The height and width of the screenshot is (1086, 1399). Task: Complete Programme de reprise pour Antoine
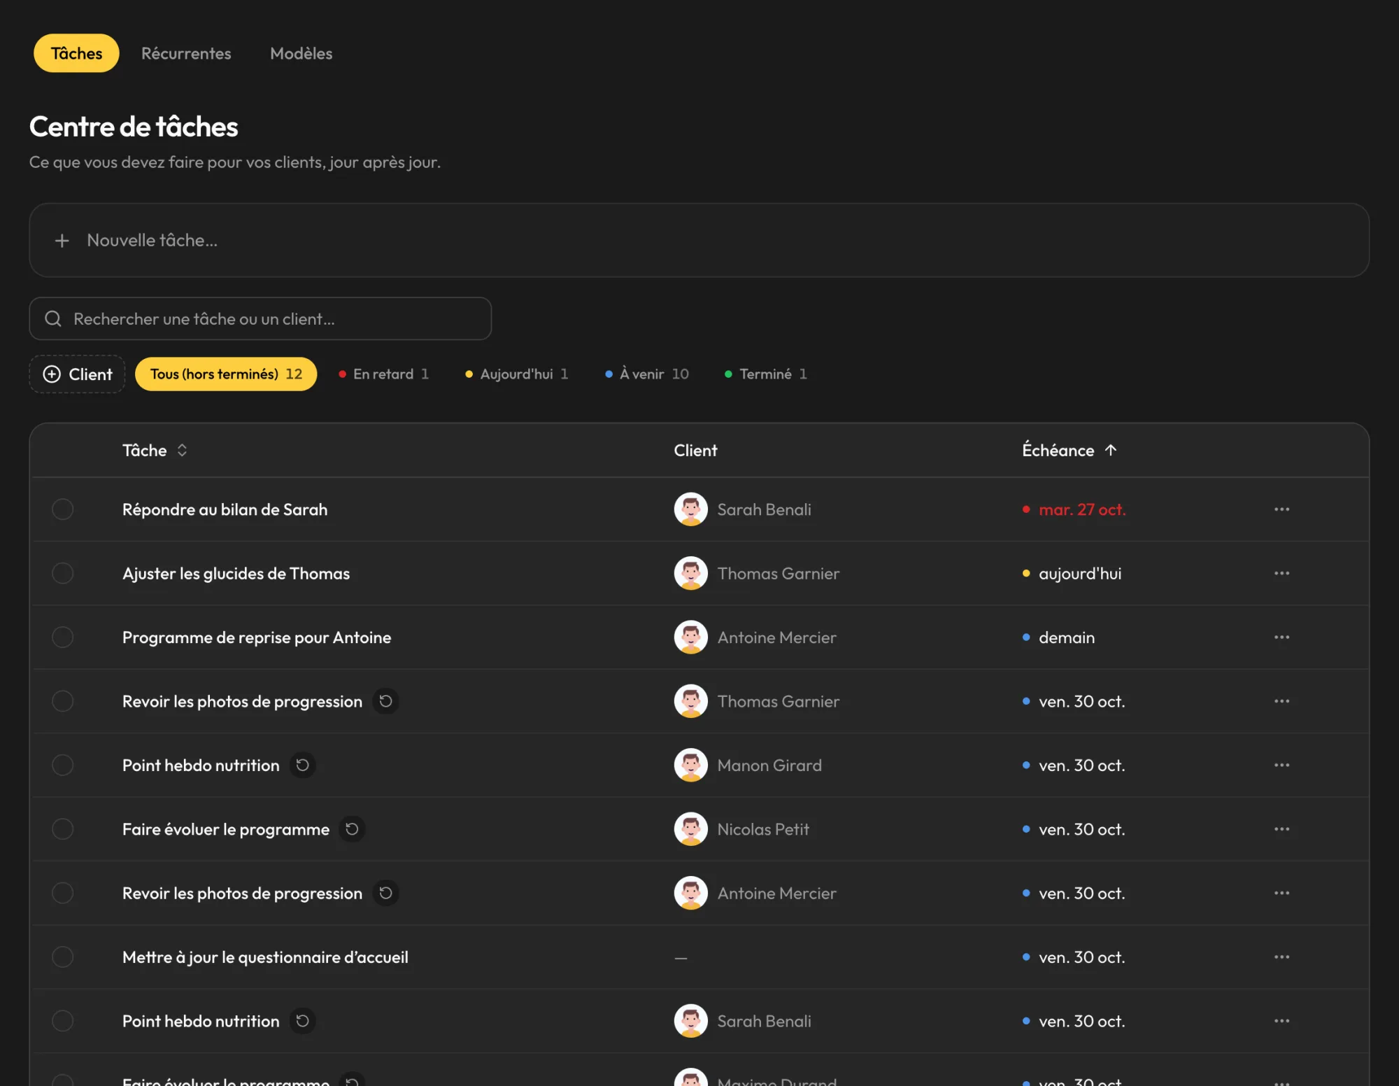(x=63, y=637)
